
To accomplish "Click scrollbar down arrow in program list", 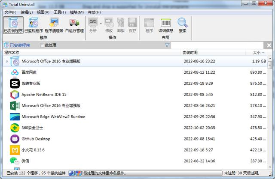I will [270, 167].
